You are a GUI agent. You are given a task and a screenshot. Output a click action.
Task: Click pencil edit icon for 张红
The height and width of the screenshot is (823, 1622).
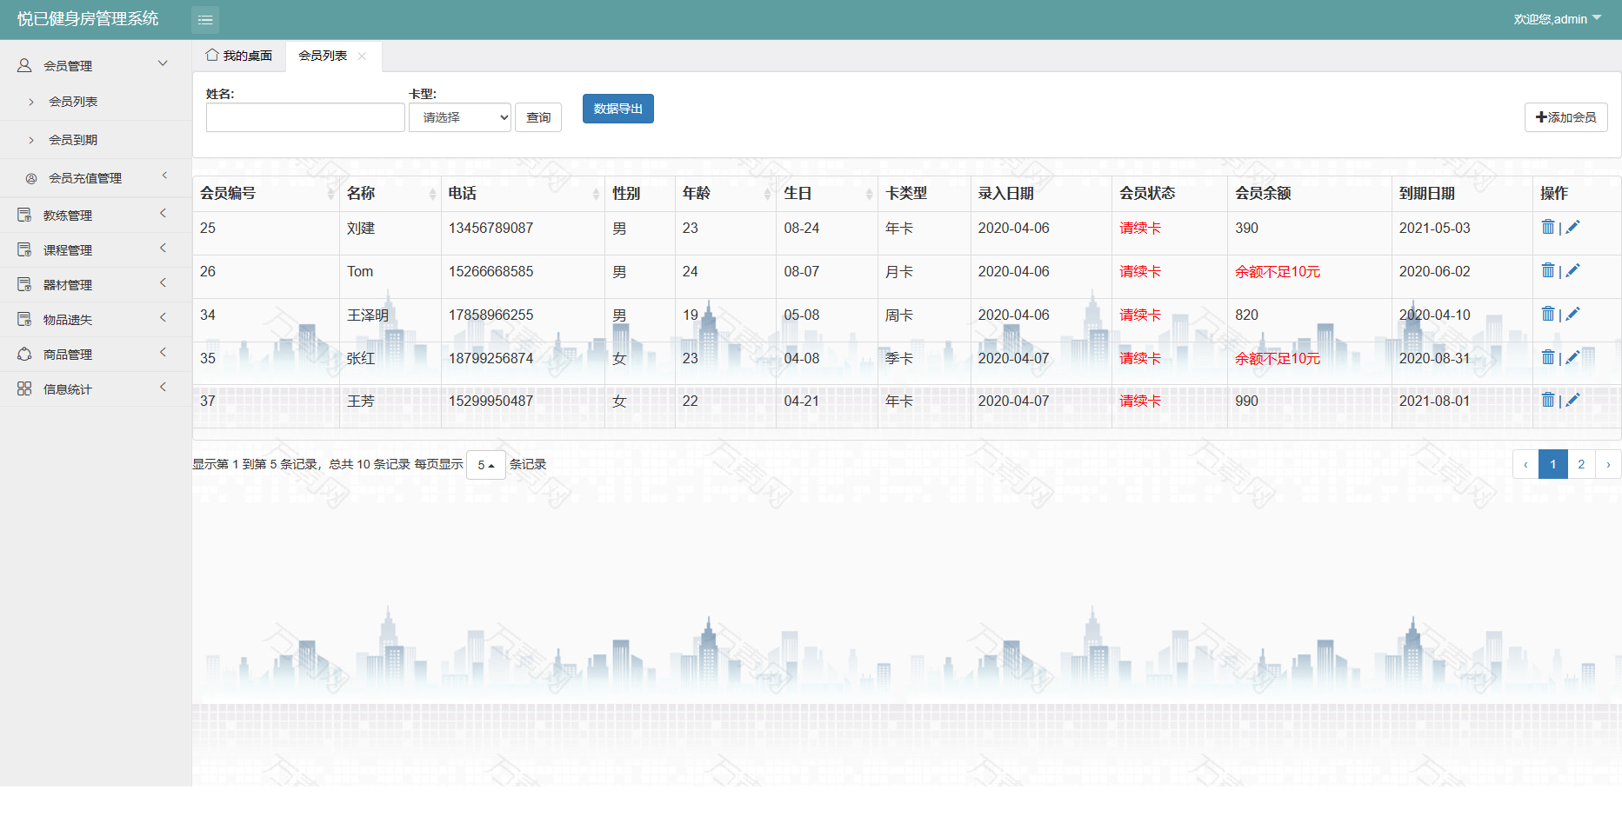pos(1572,357)
